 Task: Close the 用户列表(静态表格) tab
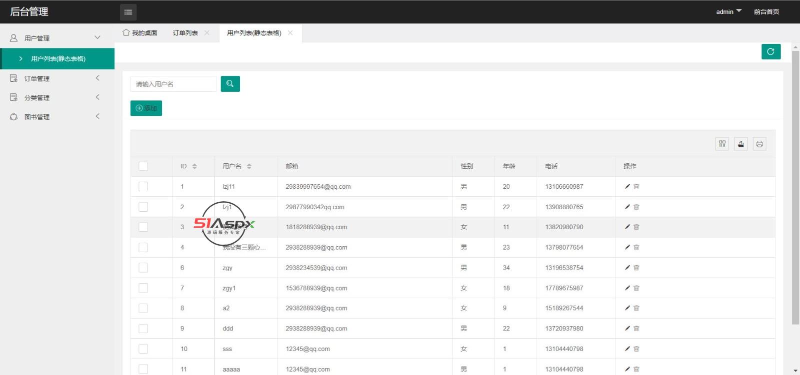coord(290,32)
